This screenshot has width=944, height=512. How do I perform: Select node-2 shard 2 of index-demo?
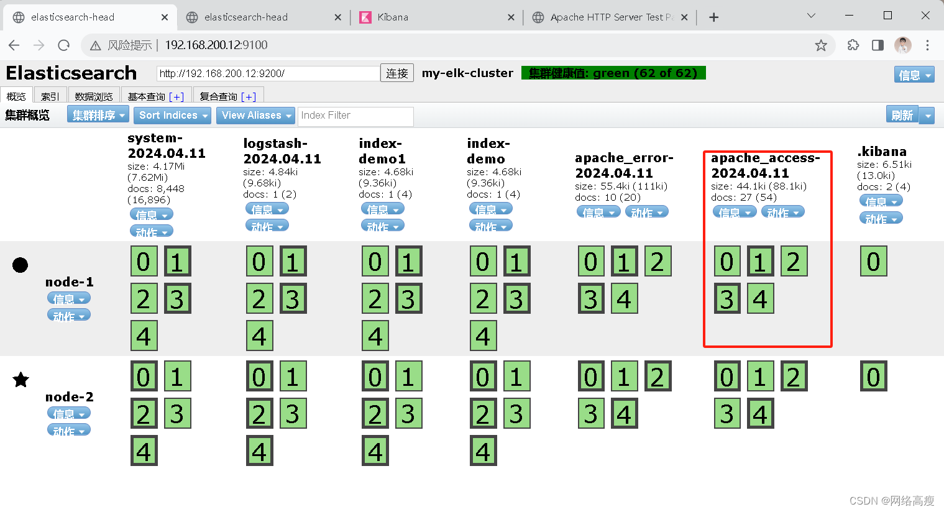pyautogui.click(x=483, y=413)
